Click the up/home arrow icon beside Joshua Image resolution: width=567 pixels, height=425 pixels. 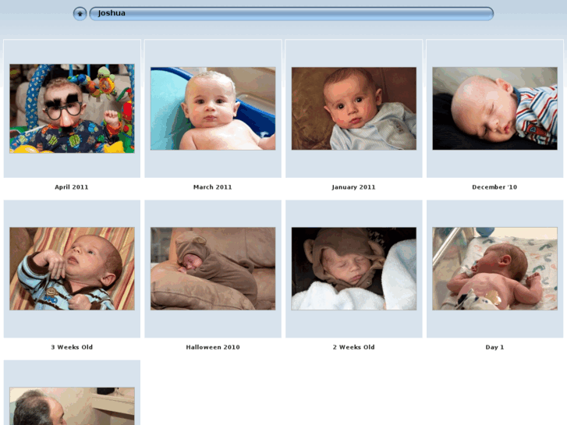click(x=80, y=14)
